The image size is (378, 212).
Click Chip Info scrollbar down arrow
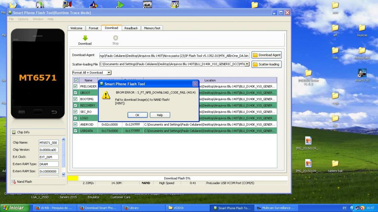[x=63, y=174]
